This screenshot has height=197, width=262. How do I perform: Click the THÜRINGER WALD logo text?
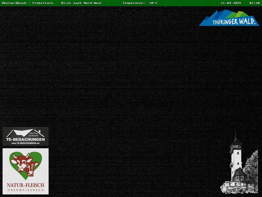point(234,22)
